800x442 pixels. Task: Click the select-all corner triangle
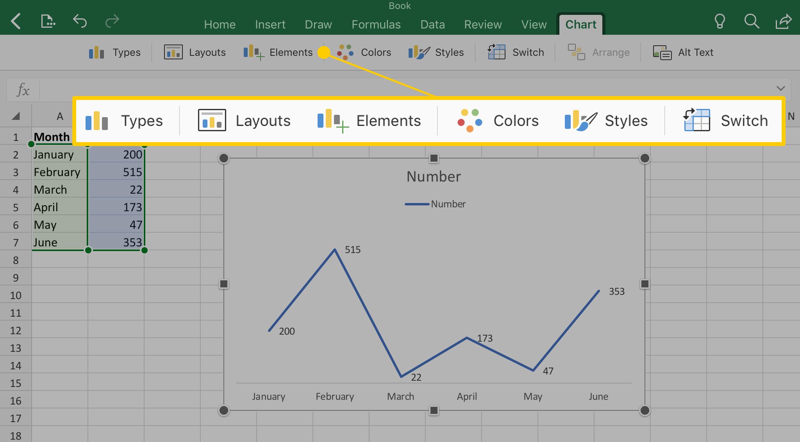[x=16, y=116]
